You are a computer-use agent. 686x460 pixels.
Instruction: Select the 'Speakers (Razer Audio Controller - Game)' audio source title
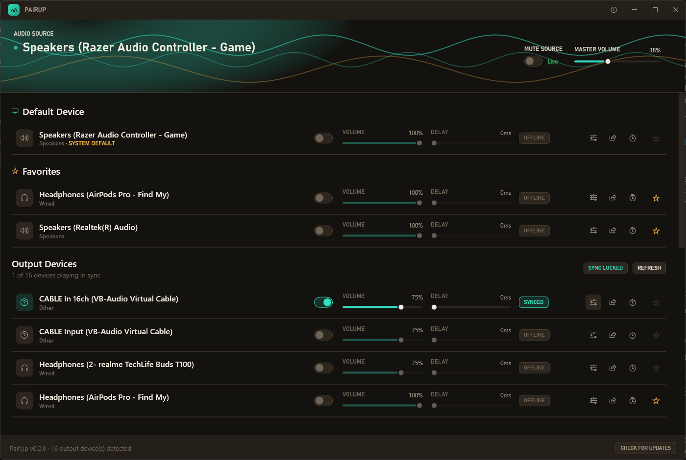139,47
